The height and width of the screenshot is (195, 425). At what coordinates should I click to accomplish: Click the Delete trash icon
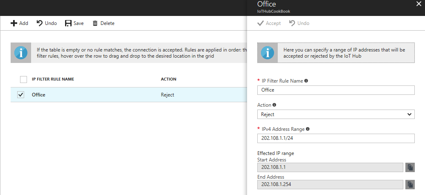click(95, 23)
